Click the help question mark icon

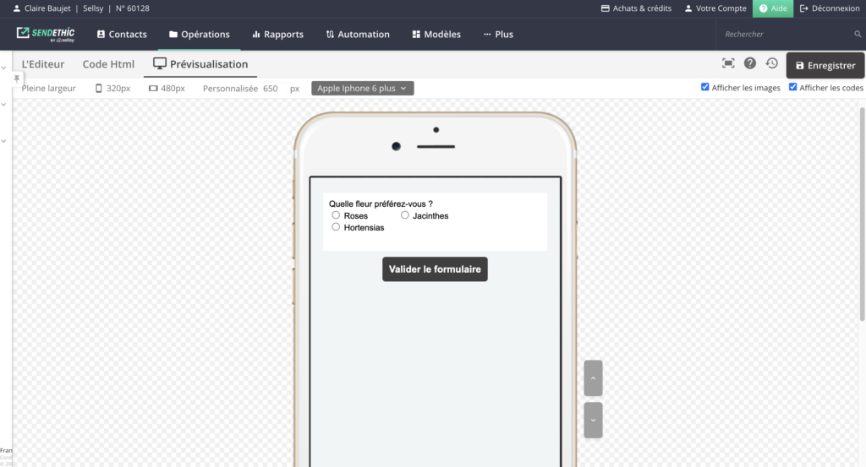pyautogui.click(x=749, y=63)
